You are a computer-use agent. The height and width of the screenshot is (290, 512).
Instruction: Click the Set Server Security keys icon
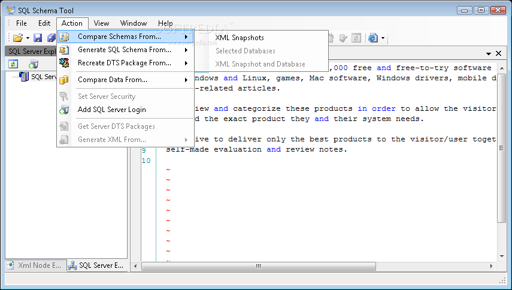[x=63, y=96]
